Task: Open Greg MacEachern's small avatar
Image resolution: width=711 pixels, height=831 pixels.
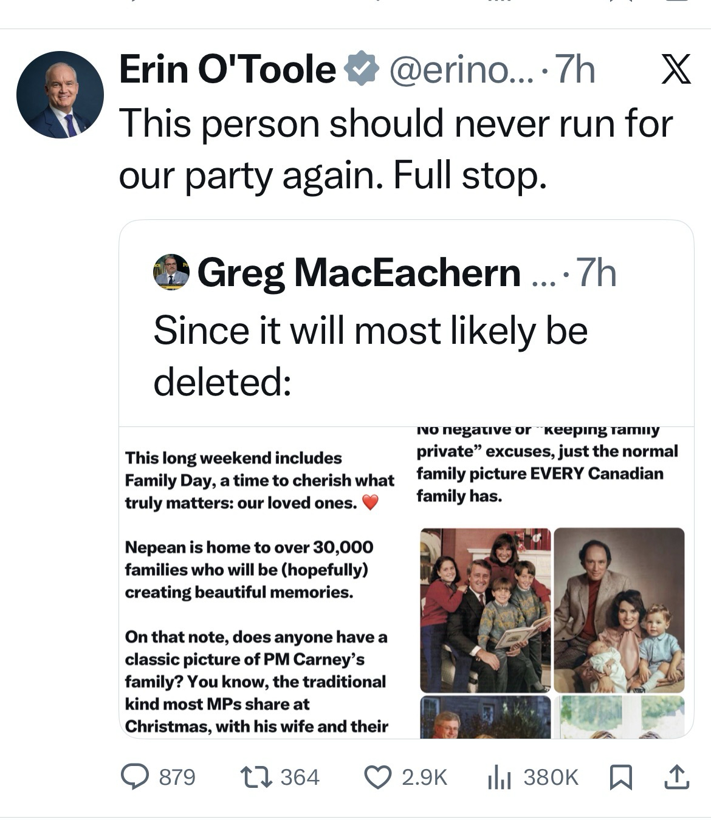Action: pyautogui.click(x=171, y=272)
